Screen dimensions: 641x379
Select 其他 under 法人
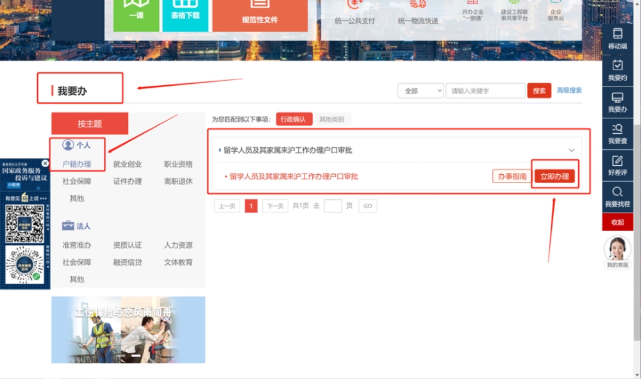[77, 279]
